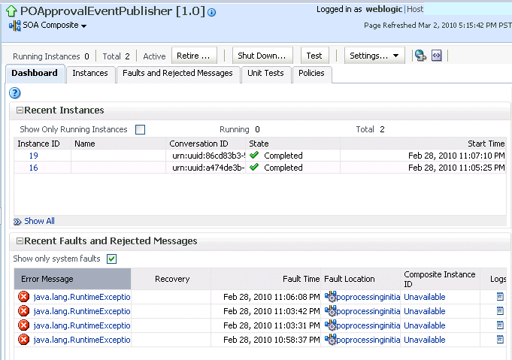Uncheck Show only system faults checkbox
This screenshot has width=512, height=360.
(112, 259)
